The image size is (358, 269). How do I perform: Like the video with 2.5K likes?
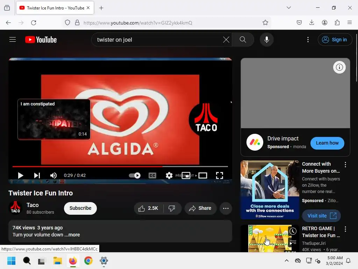(x=149, y=208)
